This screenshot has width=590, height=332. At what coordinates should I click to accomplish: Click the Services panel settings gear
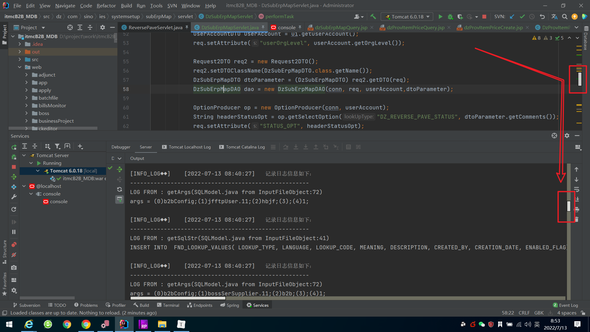[567, 136]
